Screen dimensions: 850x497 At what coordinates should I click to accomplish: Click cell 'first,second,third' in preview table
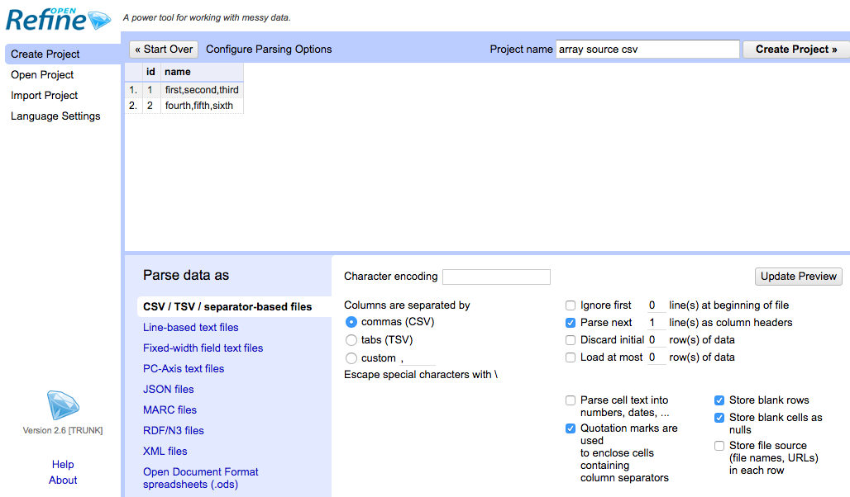click(202, 90)
